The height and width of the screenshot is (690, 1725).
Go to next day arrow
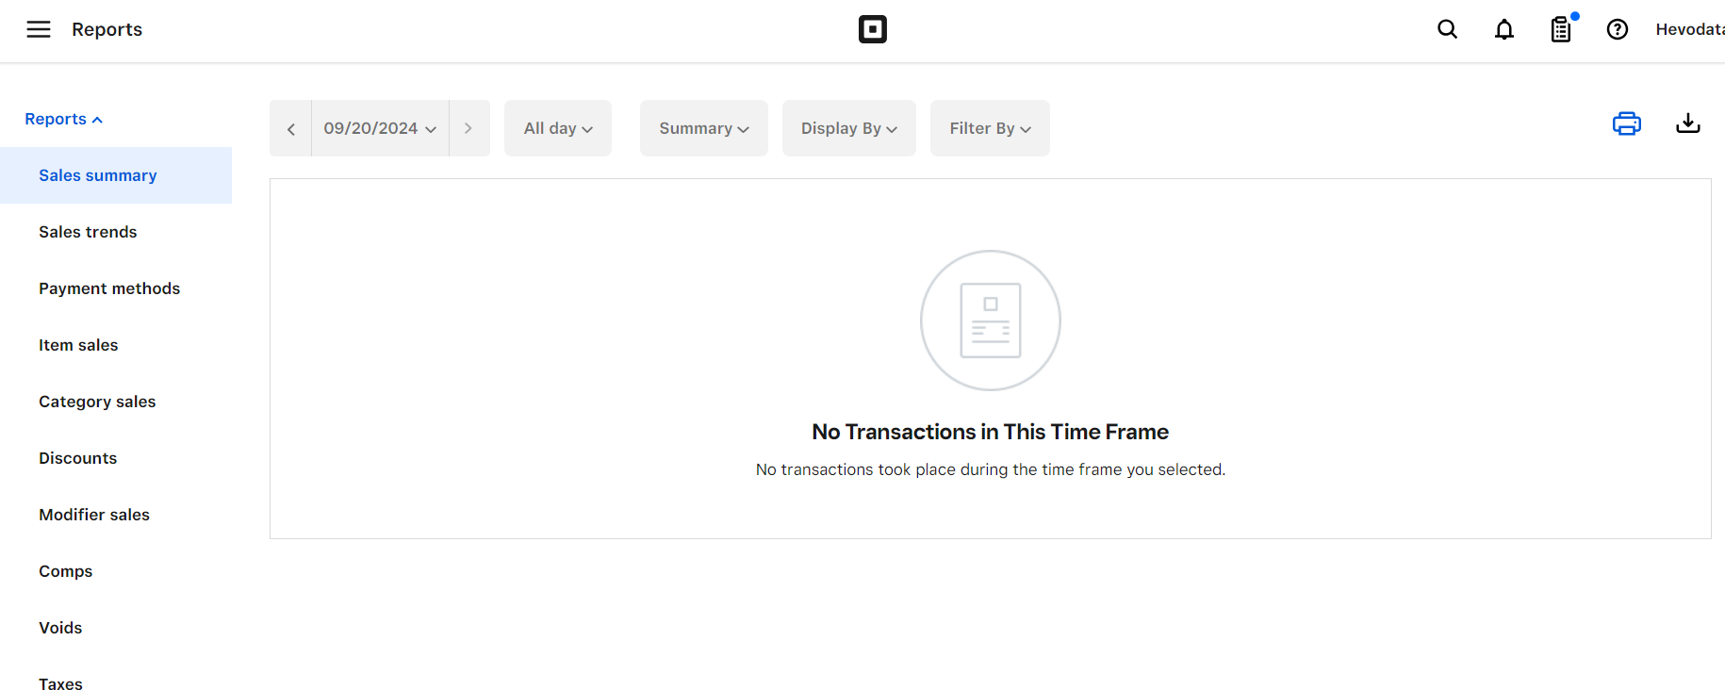click(468, 128)
